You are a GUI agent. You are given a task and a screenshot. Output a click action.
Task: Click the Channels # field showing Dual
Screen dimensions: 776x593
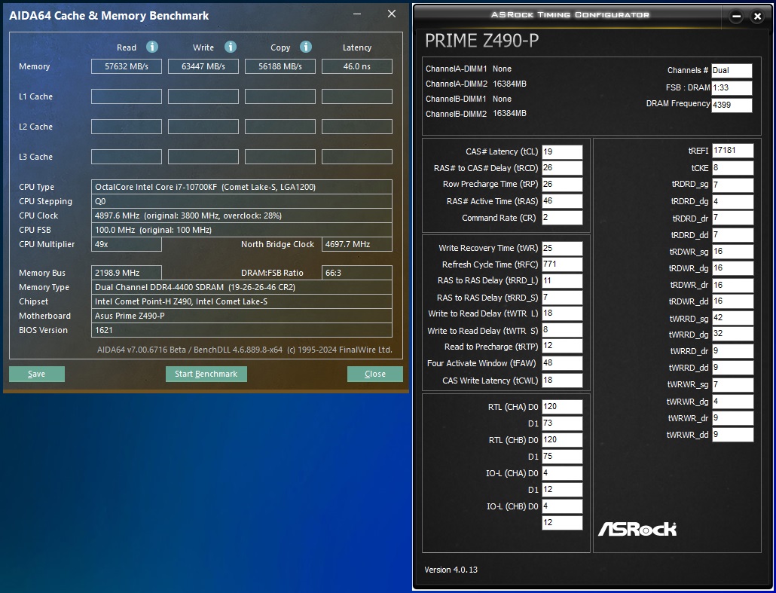pos(732,70)
